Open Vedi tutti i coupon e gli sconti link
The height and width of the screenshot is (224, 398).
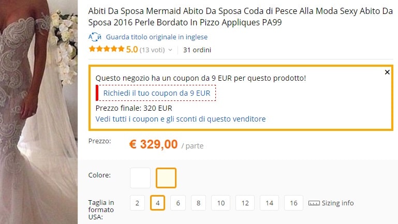click(181, 119)
